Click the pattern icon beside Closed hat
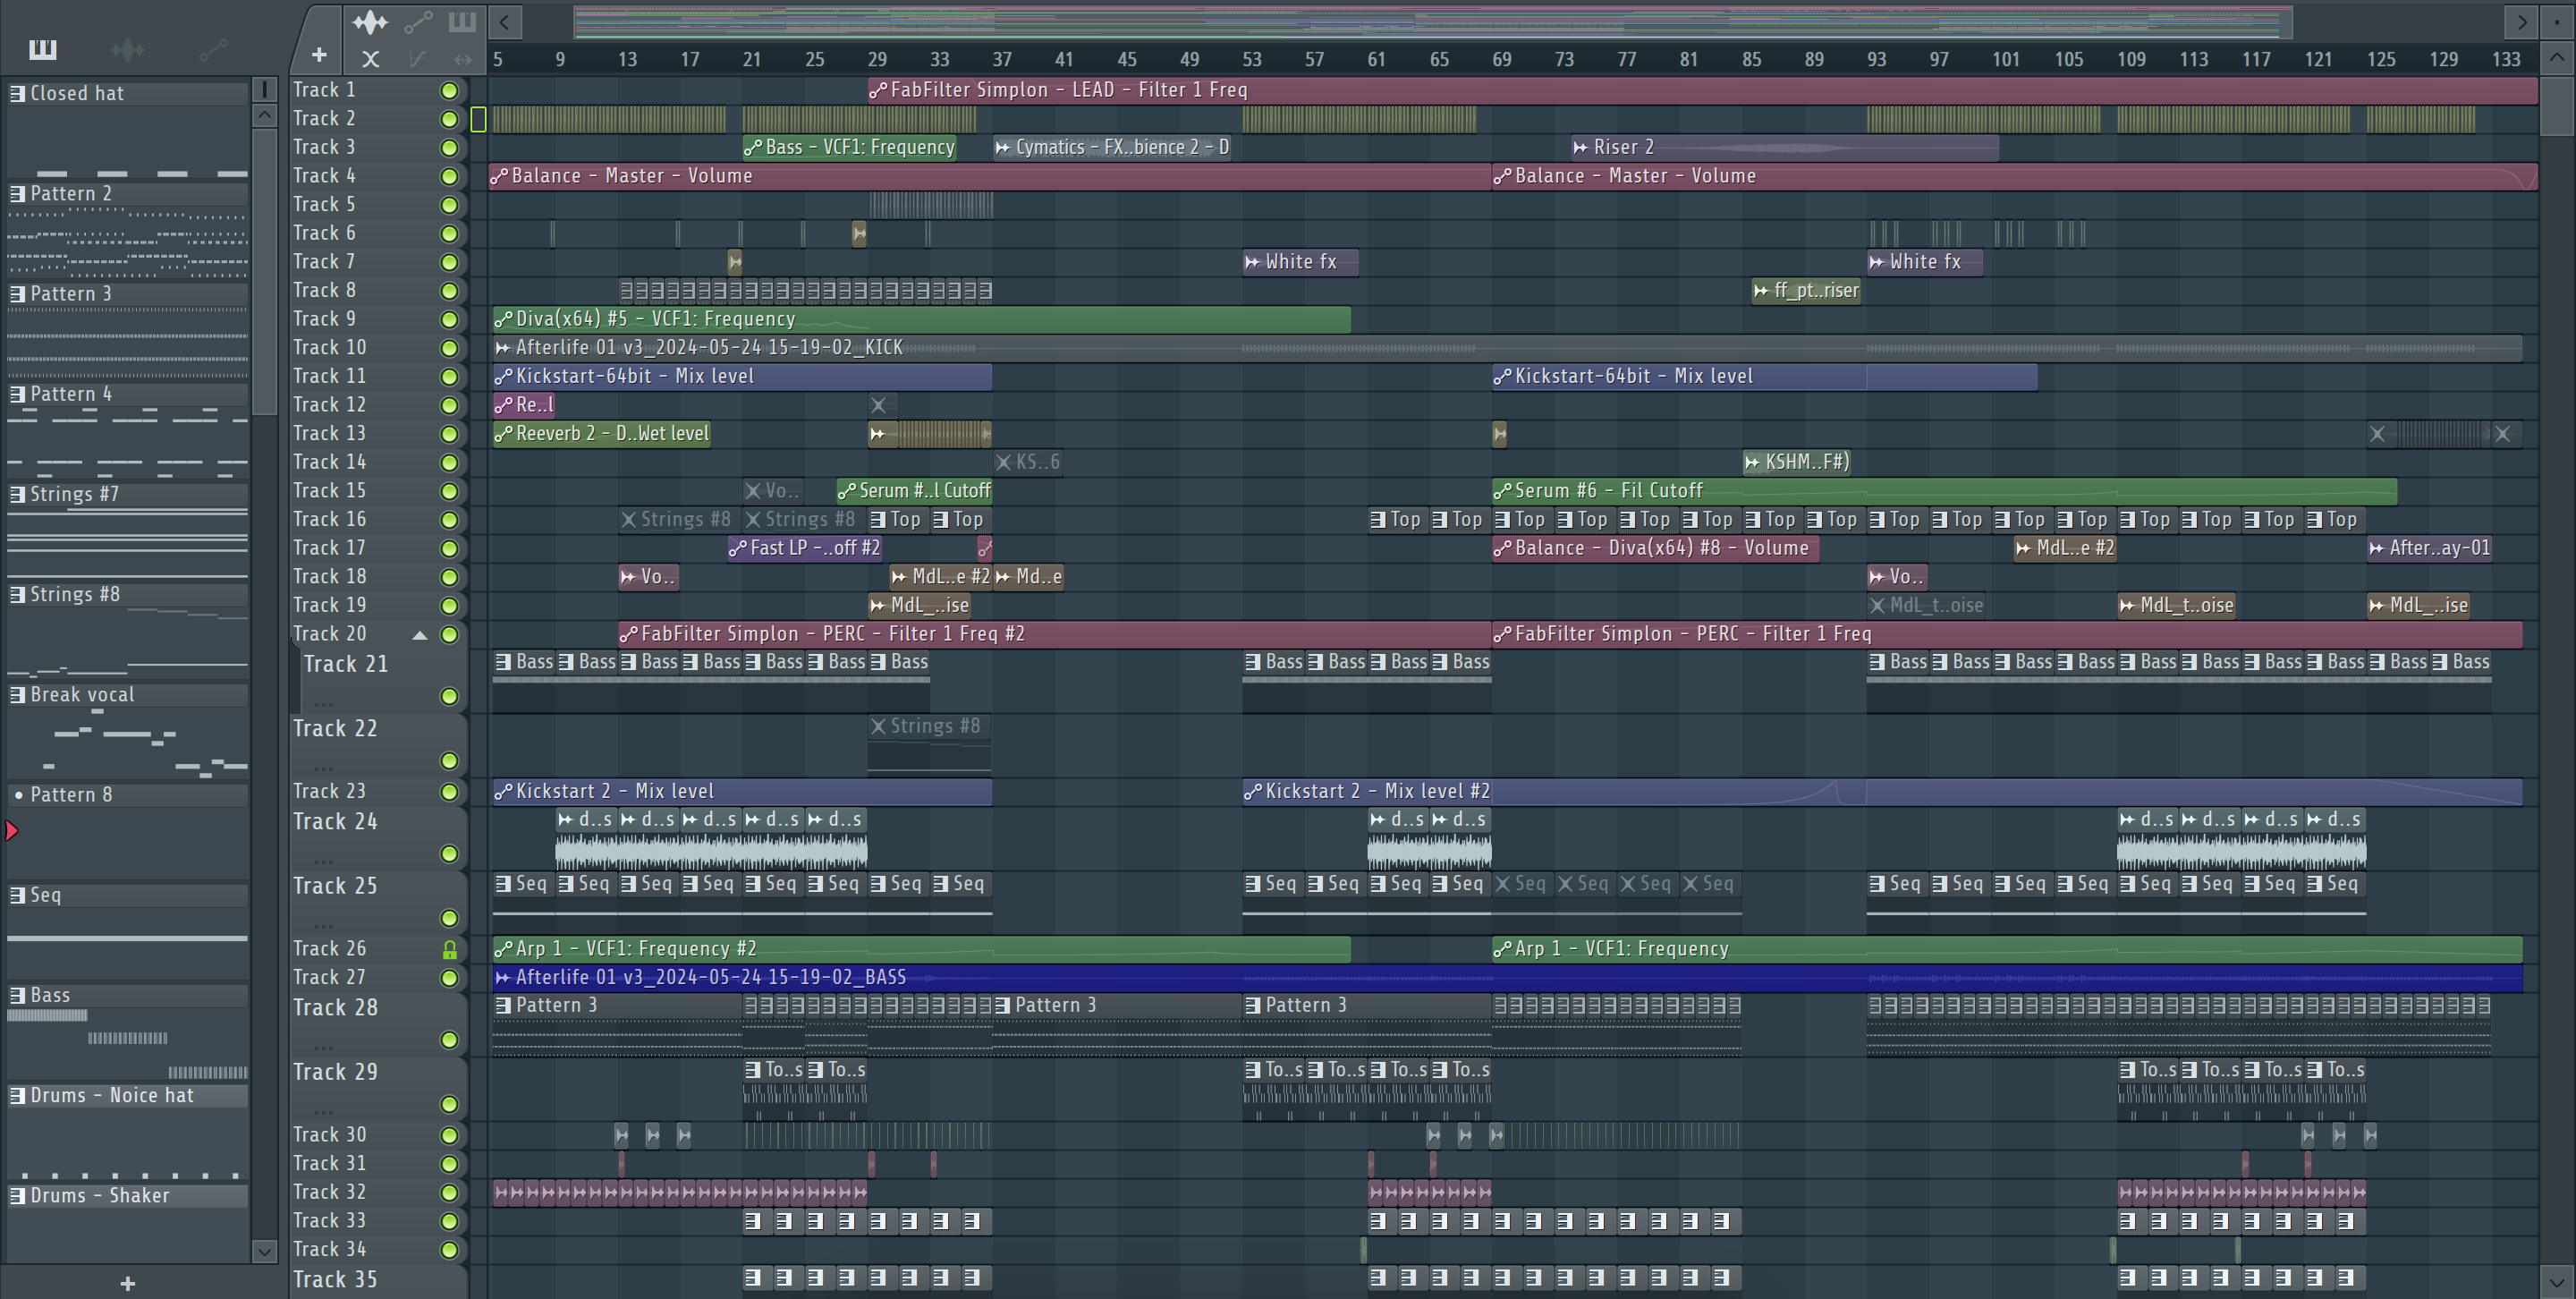Image resolution: width=2576 pixels, height=1299 pixels. tap(17, 93)
